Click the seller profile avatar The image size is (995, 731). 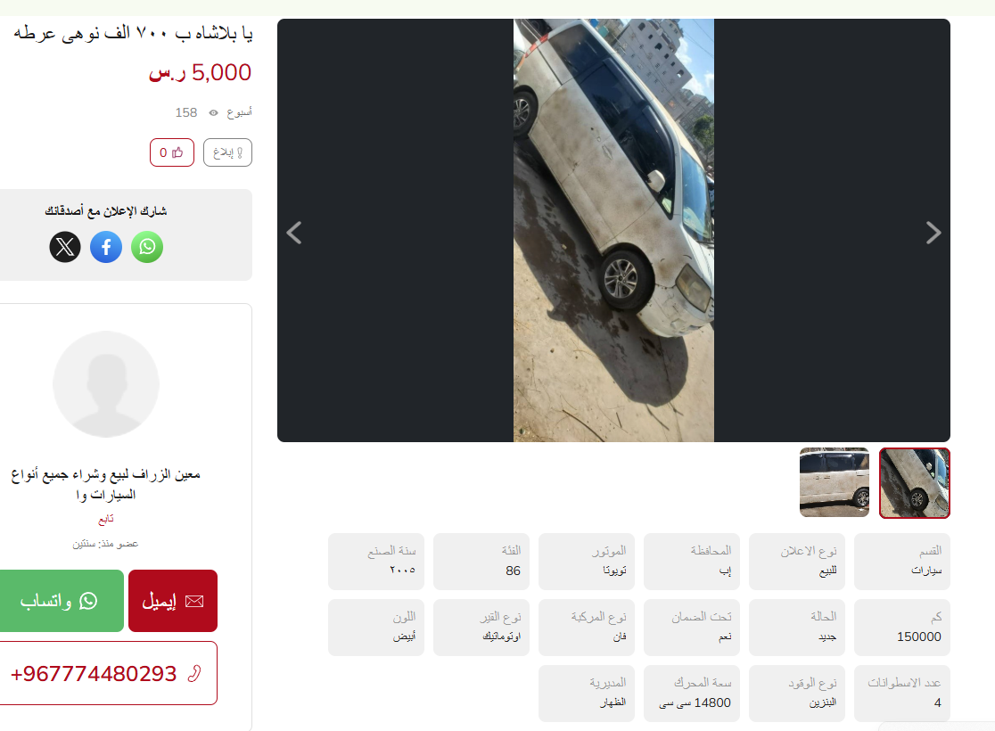coord(106,384)
